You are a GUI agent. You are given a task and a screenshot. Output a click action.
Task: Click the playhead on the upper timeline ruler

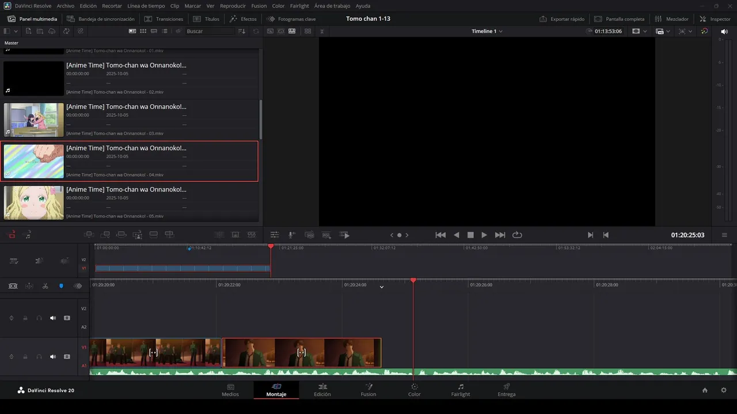tap(271, 246)
